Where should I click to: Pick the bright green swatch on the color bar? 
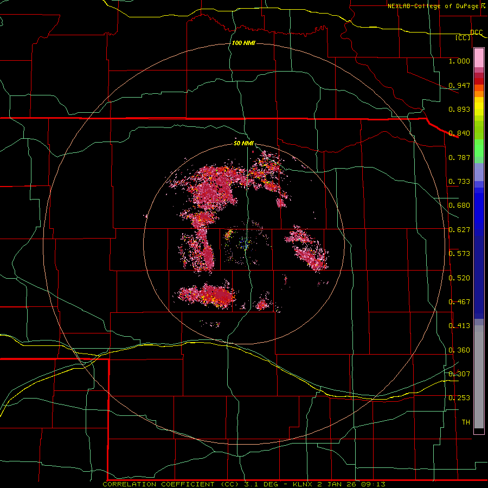coord(479,148)
